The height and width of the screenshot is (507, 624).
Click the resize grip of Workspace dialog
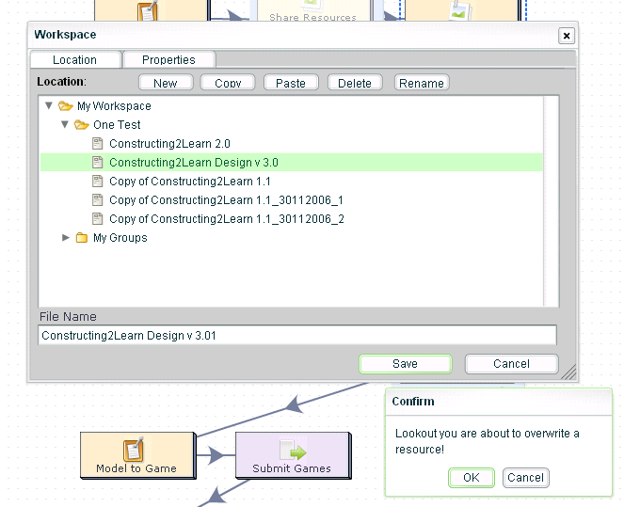coord(568,373)
